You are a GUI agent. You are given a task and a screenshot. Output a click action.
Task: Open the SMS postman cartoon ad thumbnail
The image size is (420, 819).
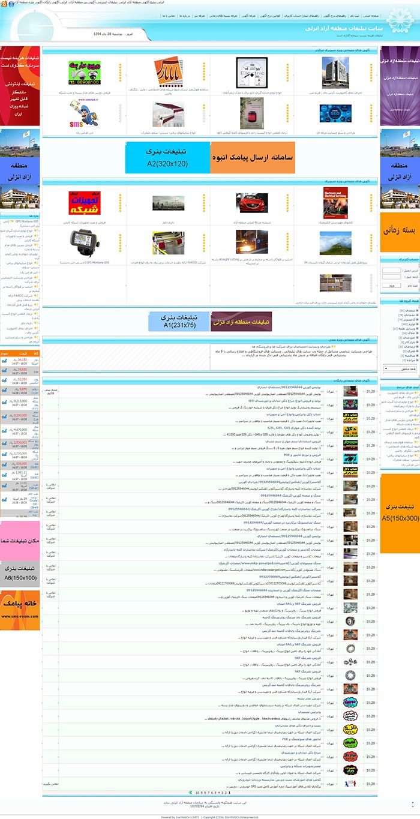(x=84, y=113)
